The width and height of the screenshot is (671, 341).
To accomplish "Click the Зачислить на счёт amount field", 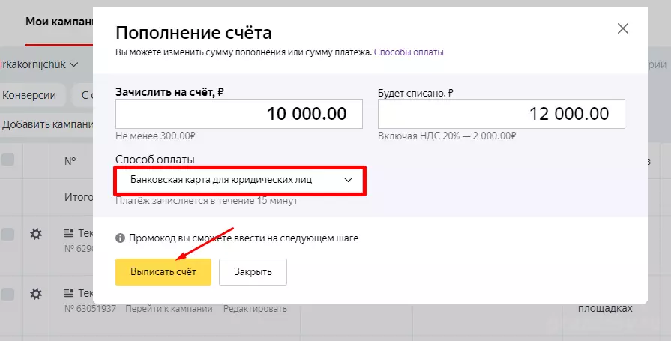I will (x=239, y=114).
